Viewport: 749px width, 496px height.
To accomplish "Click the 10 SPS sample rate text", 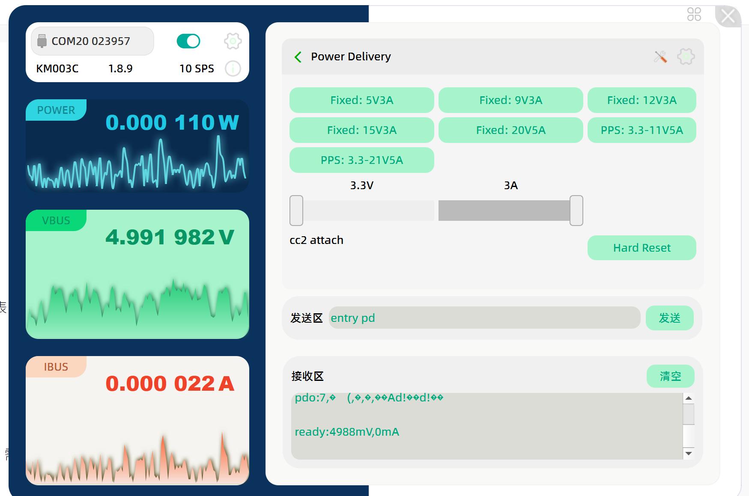I will click(x=197, y=68).
